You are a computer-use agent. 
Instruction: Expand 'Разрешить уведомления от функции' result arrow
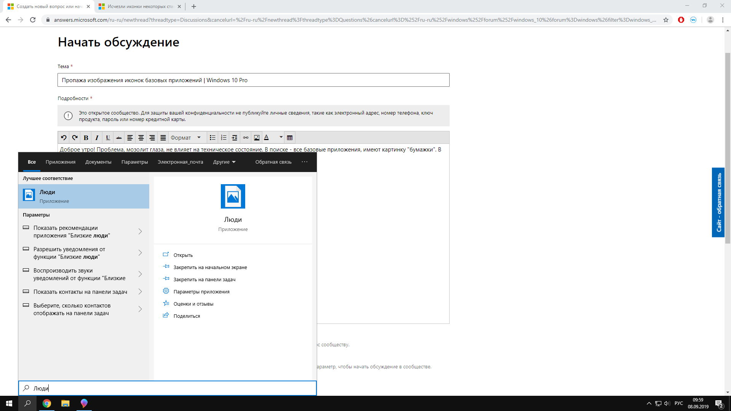click(140, 253)
